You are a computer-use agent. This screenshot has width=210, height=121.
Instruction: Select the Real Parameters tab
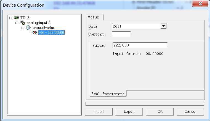point(108,94)
